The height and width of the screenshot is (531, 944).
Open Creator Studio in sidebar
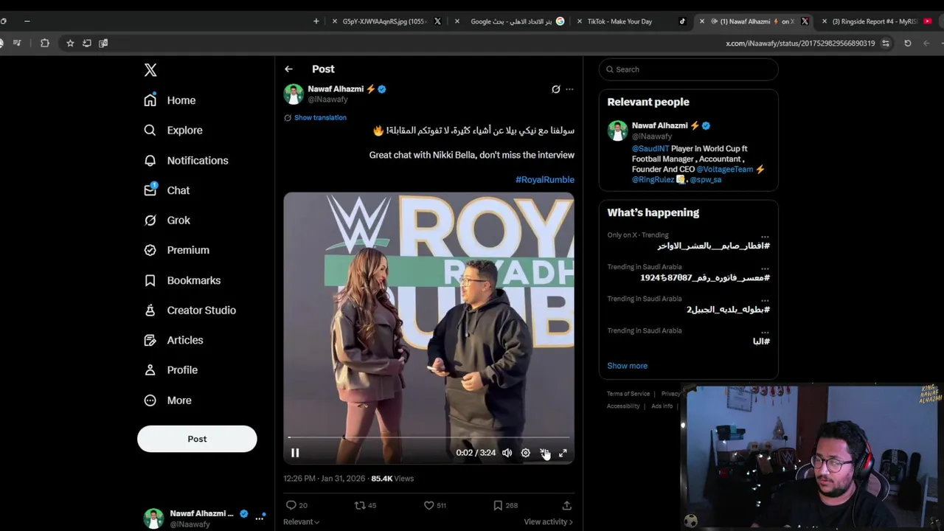[190, 310]
